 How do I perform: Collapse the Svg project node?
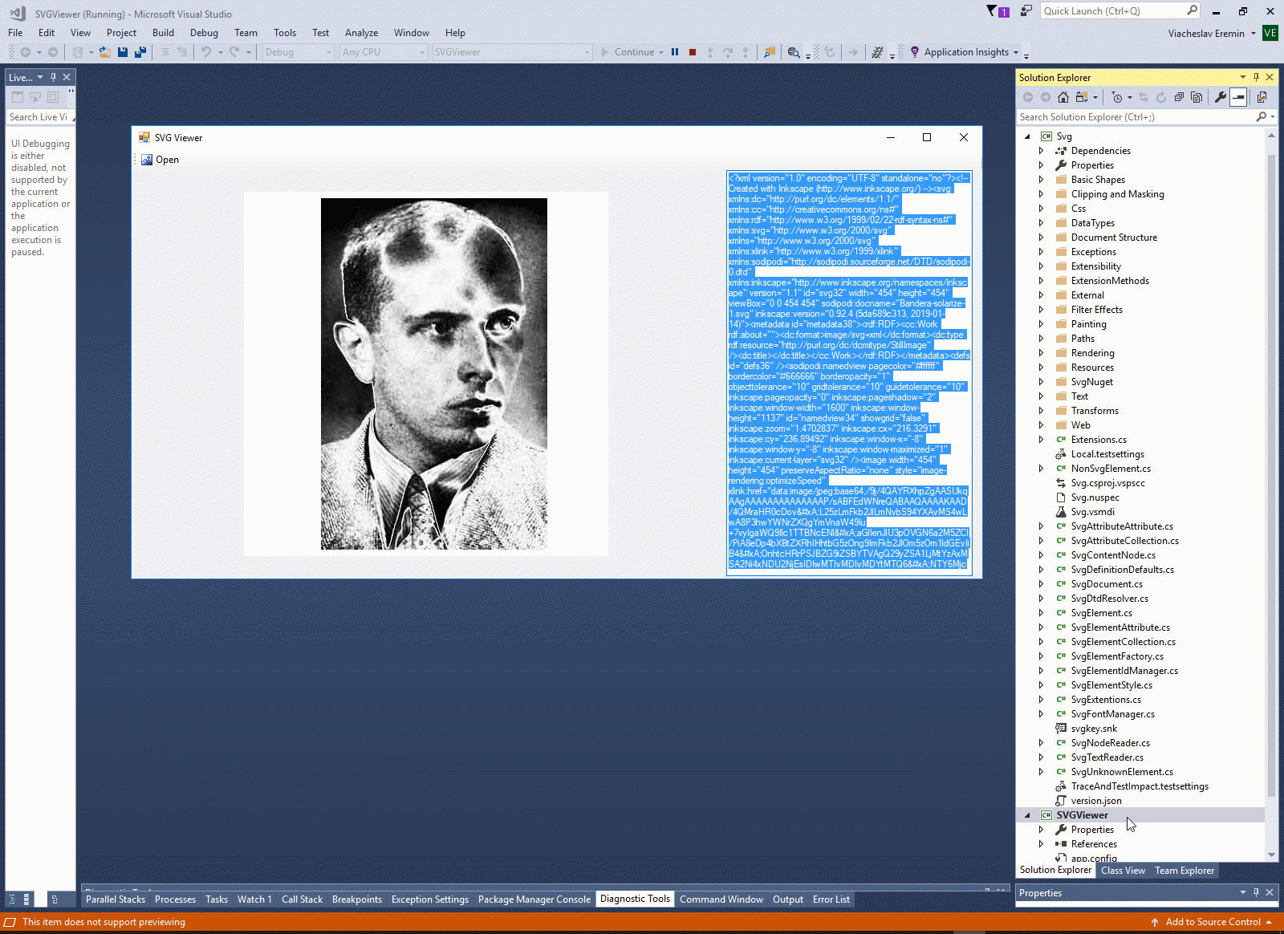coord(1027,136)
